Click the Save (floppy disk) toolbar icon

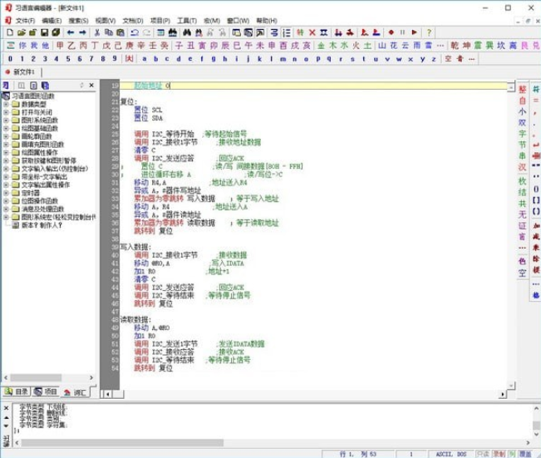tap(45, 32)
